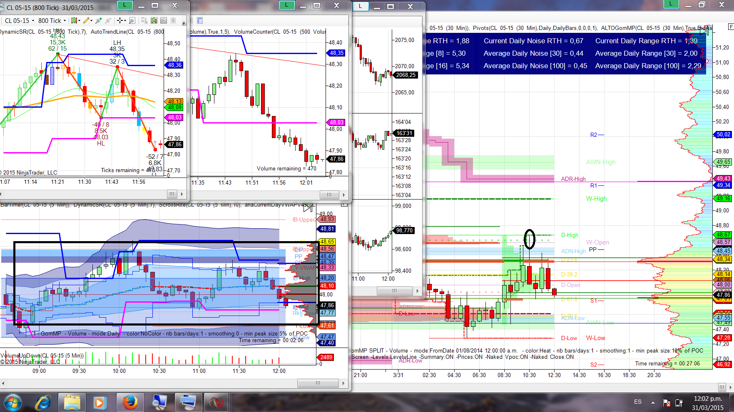
Task: Click the 163'31 price marker
Action: 404,133
